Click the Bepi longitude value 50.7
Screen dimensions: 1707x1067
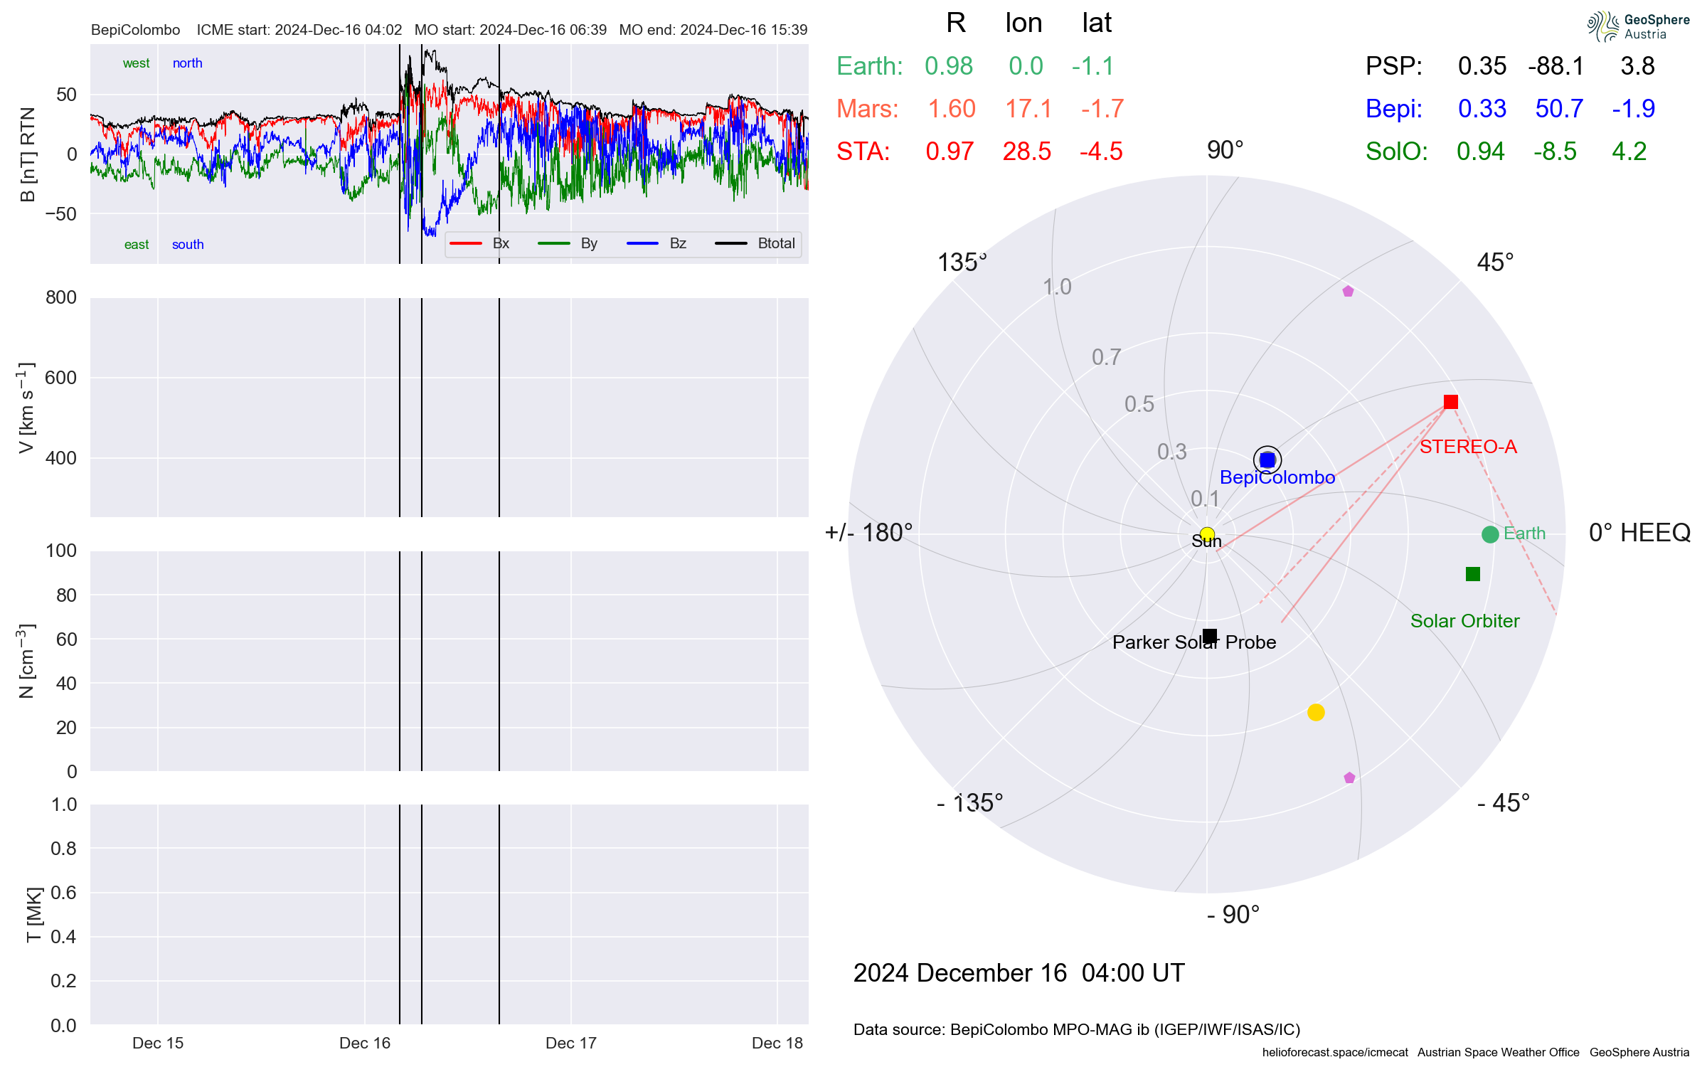coord(1559,109)
